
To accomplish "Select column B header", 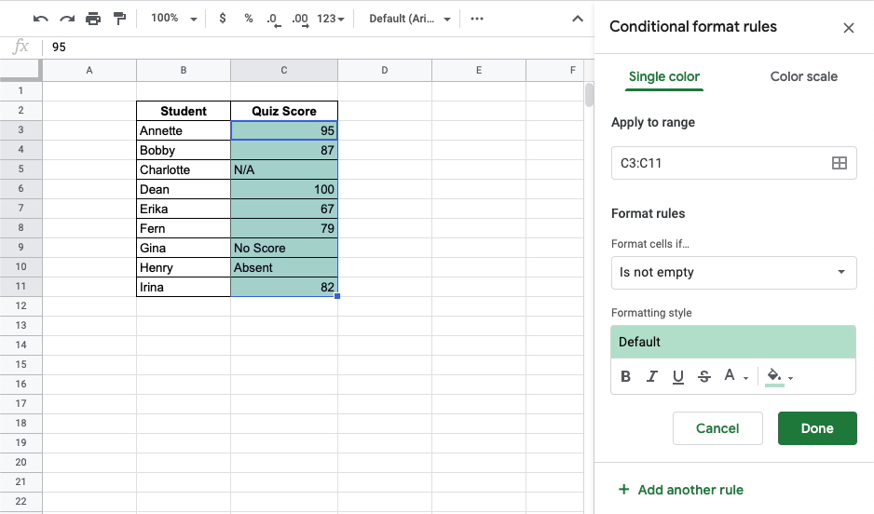I will [x=184, y=70].
